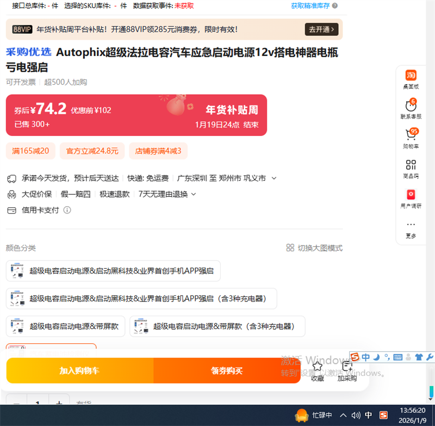Click the 去开通 88VIP button
435x426 pixels.
click(x=321, y=29)
